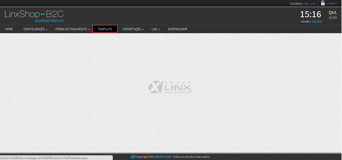342x160 pixels.
Task: Click the date text 21/02
Action: (x=333, y=17)
